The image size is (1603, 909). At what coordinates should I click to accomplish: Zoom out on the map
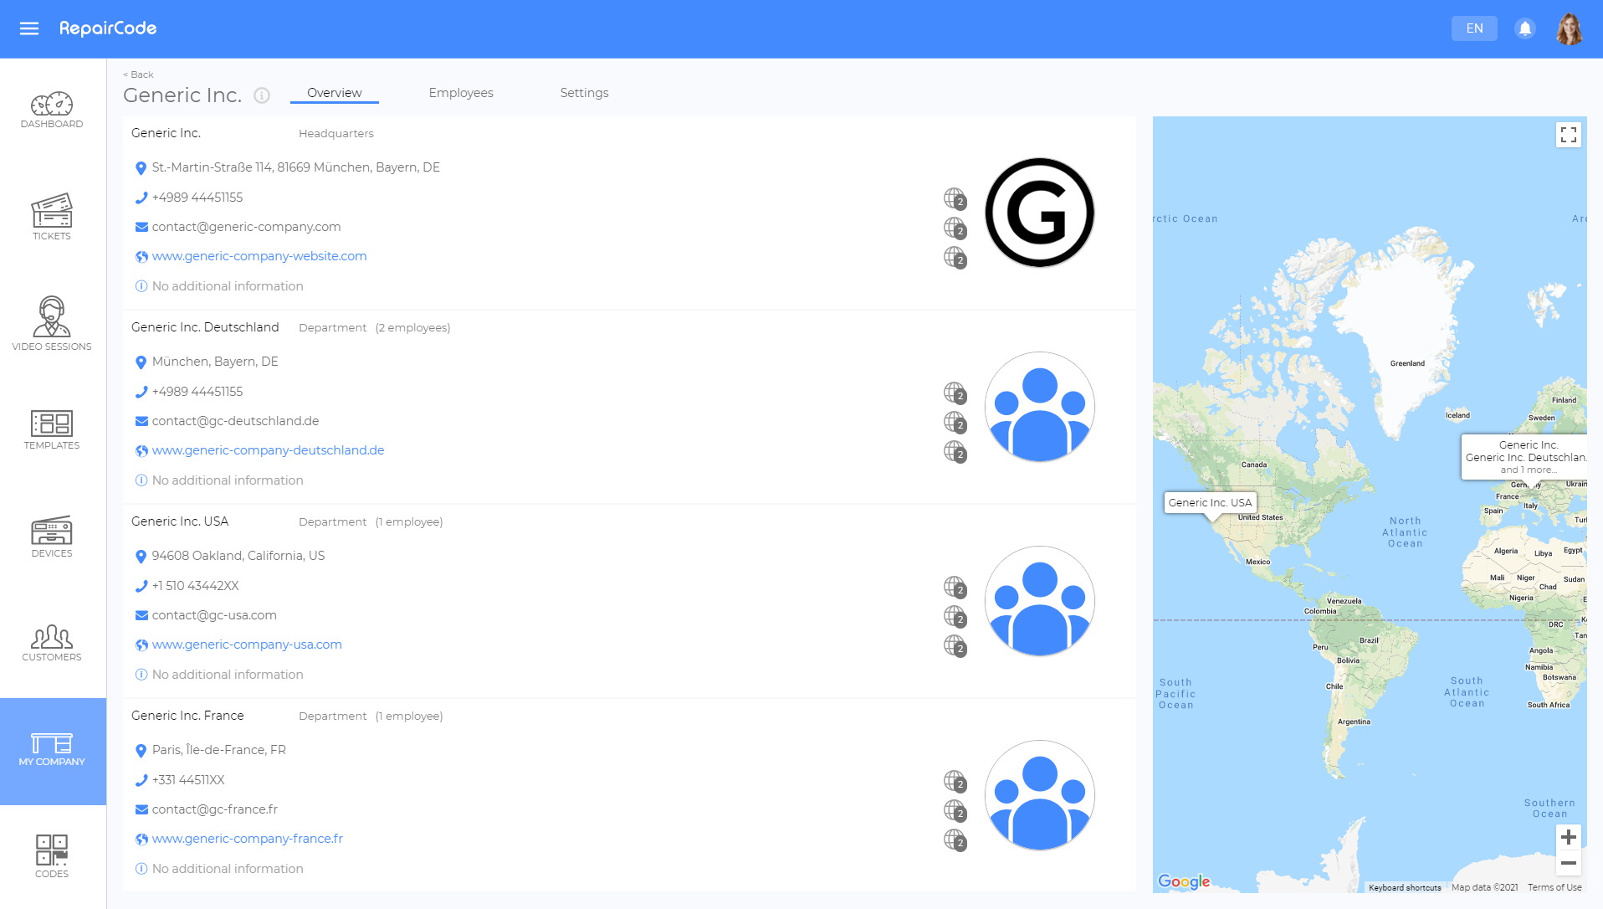point(1569,863)
